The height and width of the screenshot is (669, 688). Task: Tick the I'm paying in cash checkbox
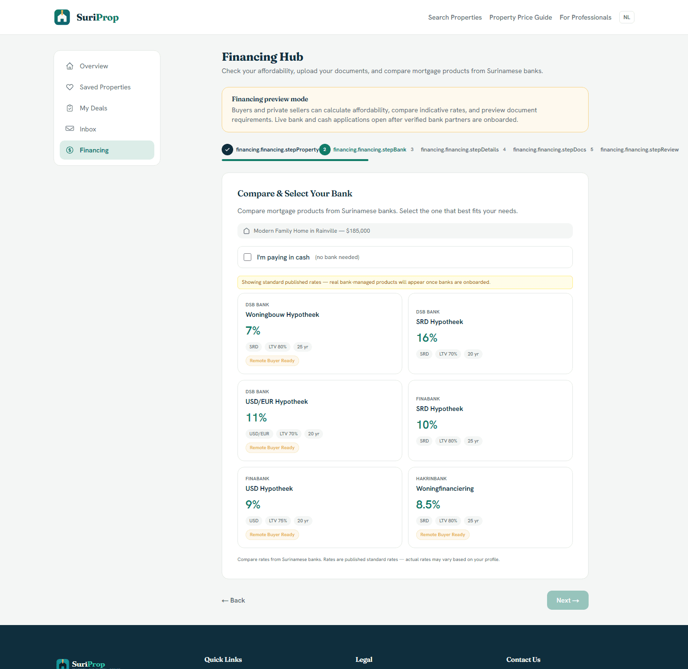(x=247, y=257)
